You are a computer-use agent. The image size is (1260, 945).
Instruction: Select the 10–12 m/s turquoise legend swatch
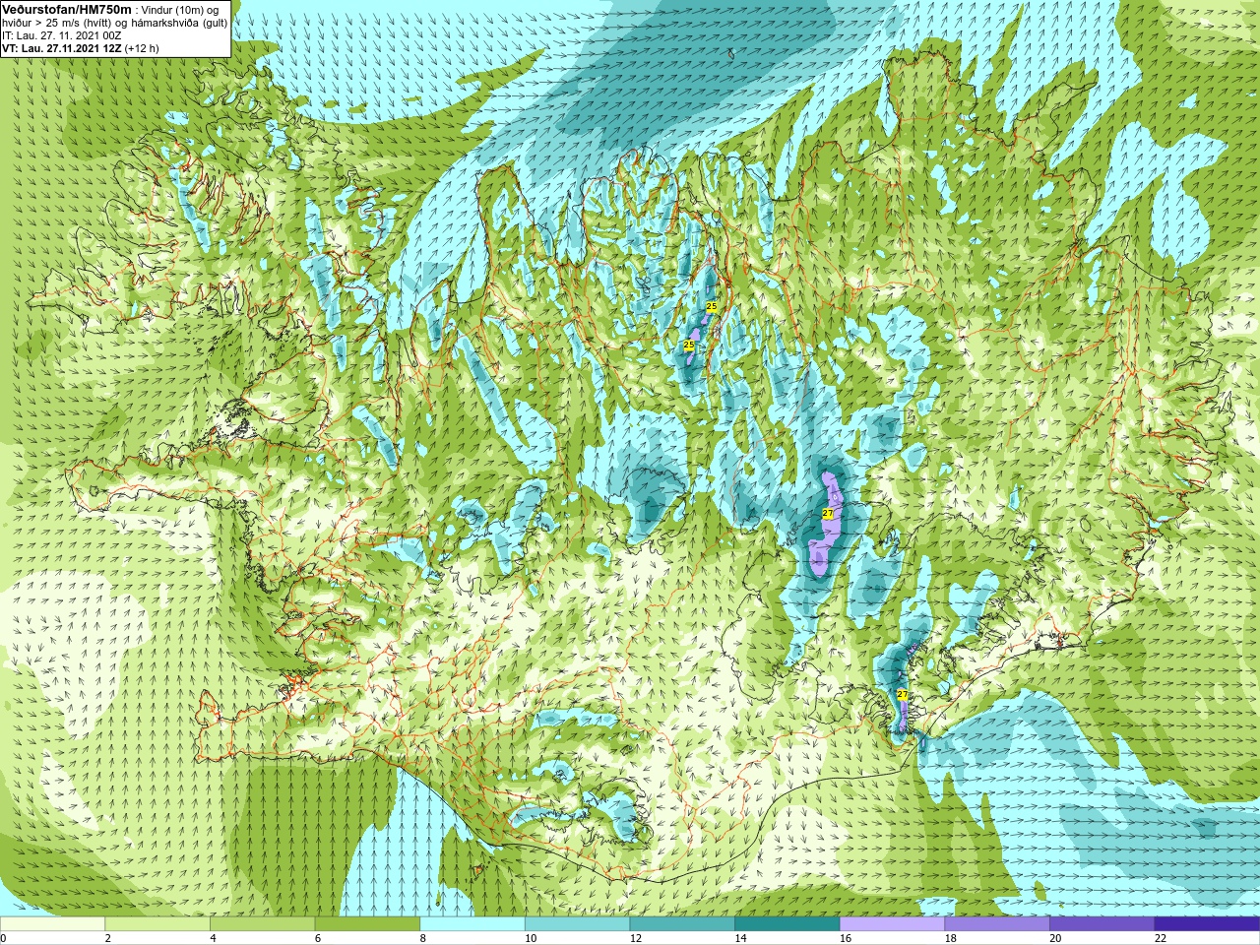(577, 924)
